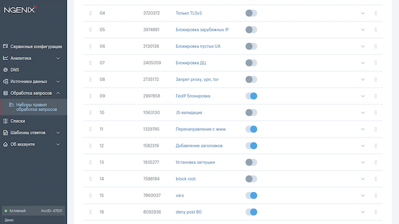Click right-side grip icon of row 12

pyautogui.click(x=376, y=145)
